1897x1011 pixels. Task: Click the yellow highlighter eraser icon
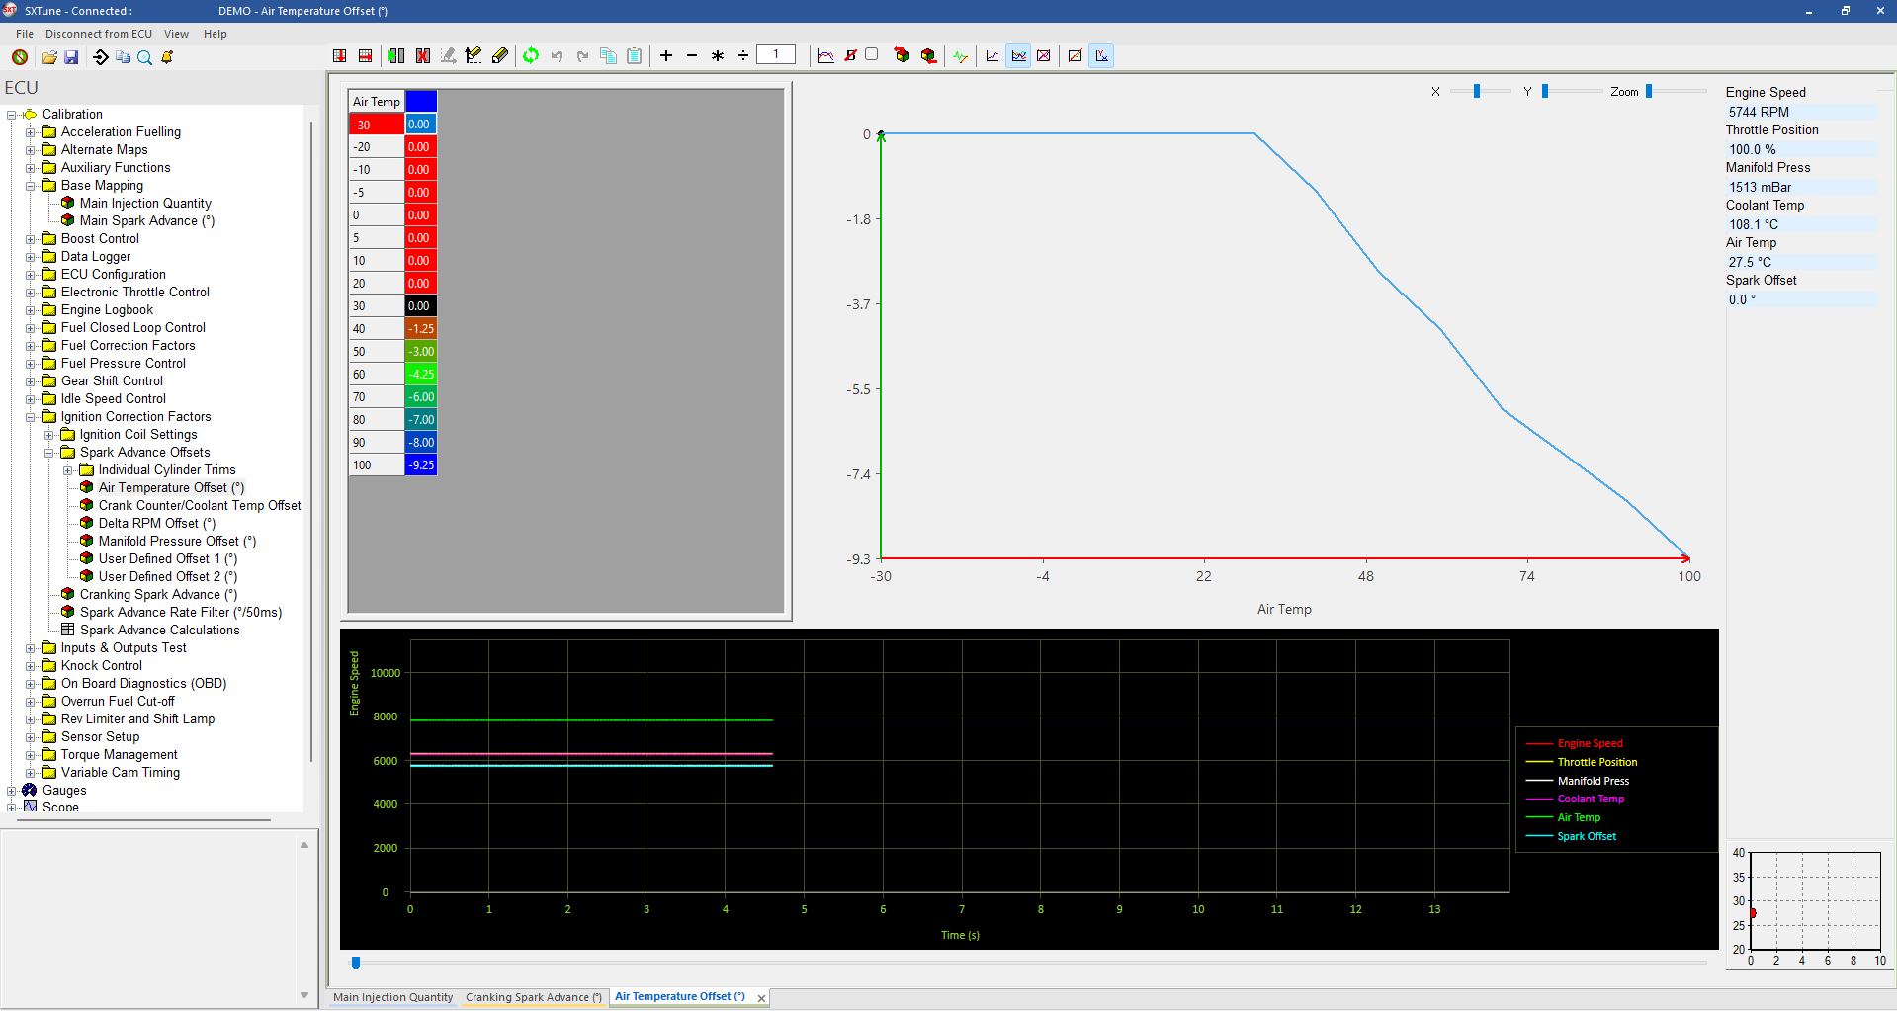tap(500, 56)
